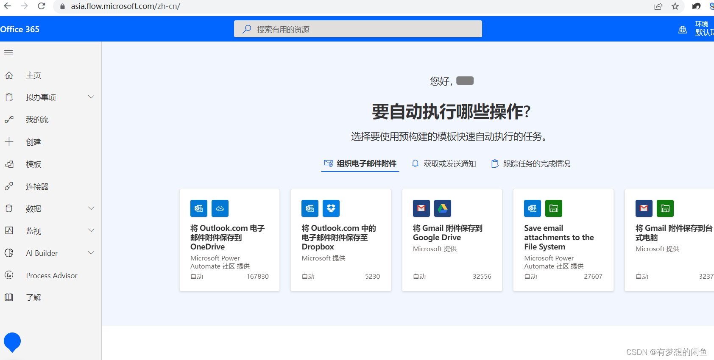Click the Office 365 header link
Screen dimensions: 714x360
[20, 29]
